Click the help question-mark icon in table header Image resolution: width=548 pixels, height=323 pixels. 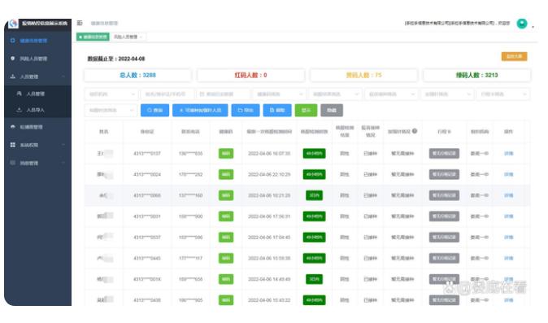(x=415, y=131)
